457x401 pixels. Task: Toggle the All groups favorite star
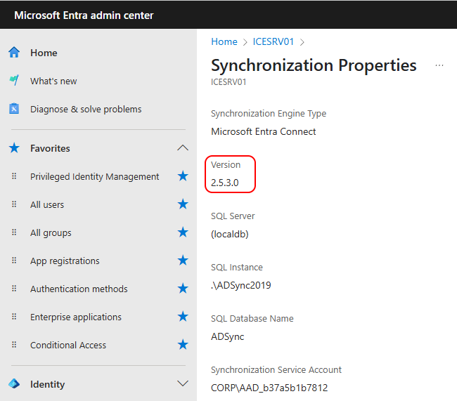[183, 232]
